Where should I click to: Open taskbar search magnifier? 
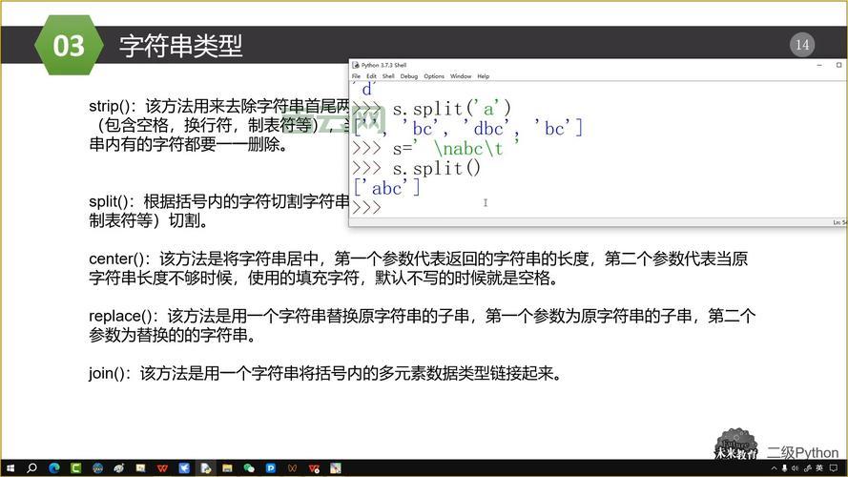31,467
